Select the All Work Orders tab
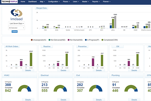Viewport: 151px width, 101px height. click(x=12, y=46)
